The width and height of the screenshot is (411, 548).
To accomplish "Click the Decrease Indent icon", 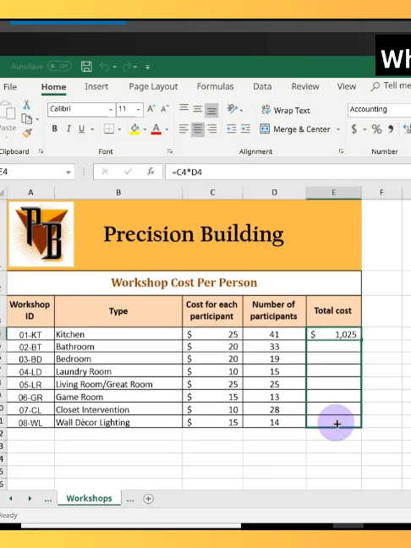I will pyautogui.click(x=232, y=129).
